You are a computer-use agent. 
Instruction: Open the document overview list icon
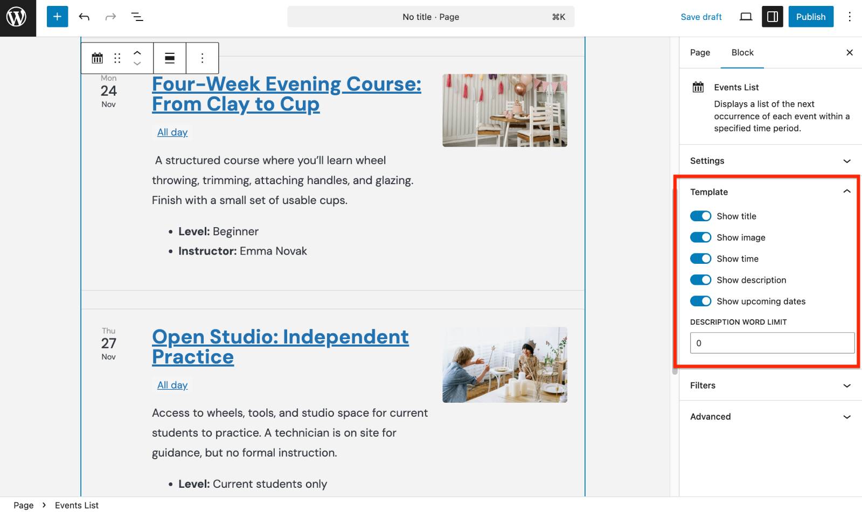[x=137, y=17]
